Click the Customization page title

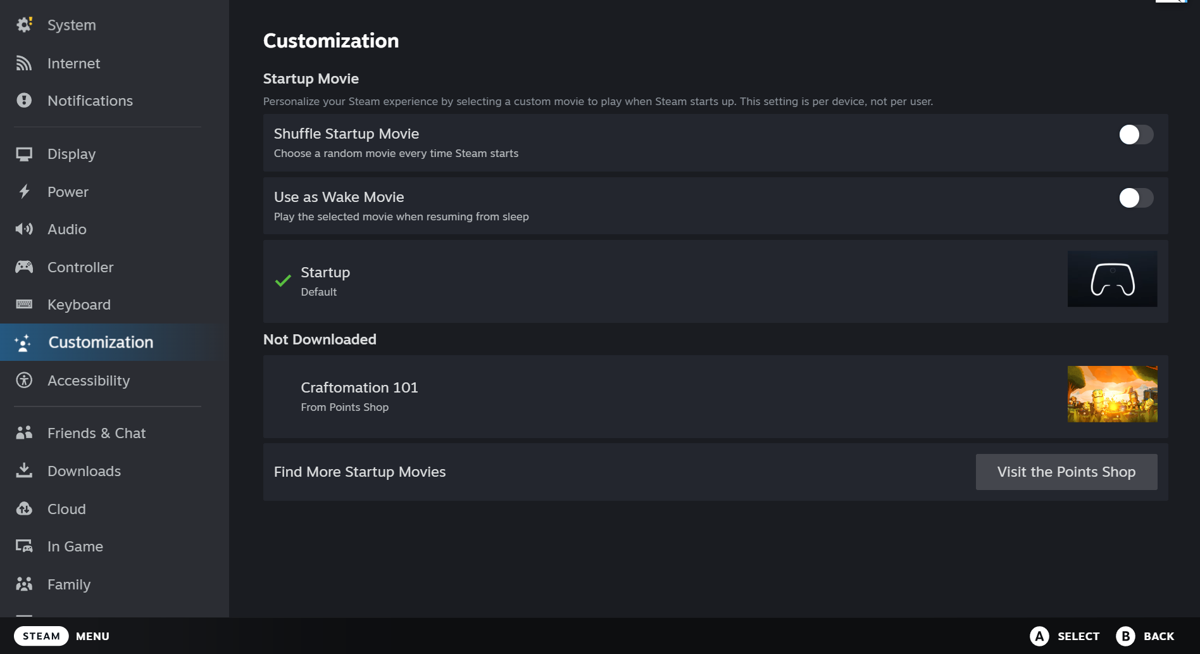331,41
